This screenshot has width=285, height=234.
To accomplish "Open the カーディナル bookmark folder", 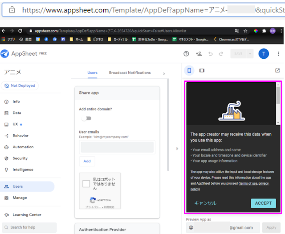I will click(118, 40).
